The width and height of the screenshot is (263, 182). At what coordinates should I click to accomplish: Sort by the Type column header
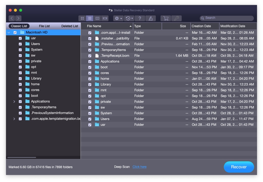click(x=147, y=26)
